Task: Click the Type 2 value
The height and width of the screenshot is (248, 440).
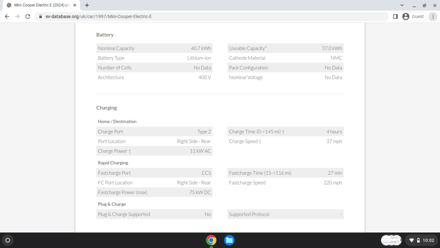Action: 204,132
